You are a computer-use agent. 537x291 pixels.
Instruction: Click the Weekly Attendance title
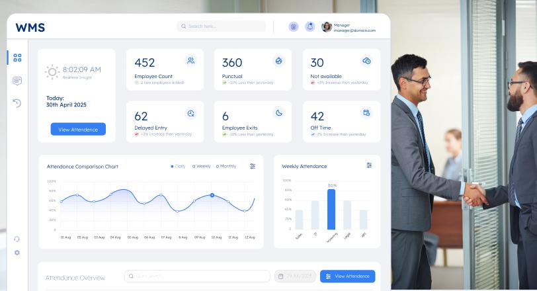coord(304,167)
